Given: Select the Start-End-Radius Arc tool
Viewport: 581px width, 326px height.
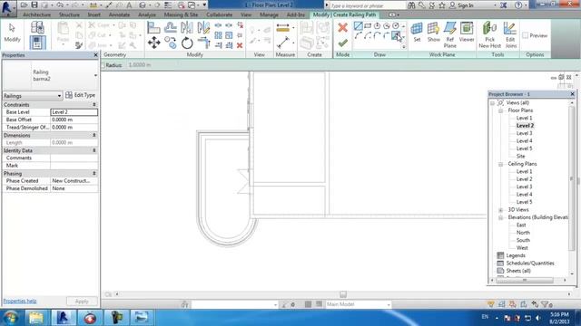Looking at the screenshot, I should click(358, 35).
